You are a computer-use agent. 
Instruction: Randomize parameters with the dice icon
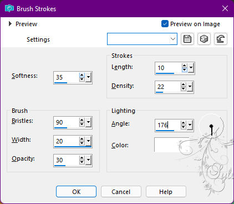[x=204, y=39]
